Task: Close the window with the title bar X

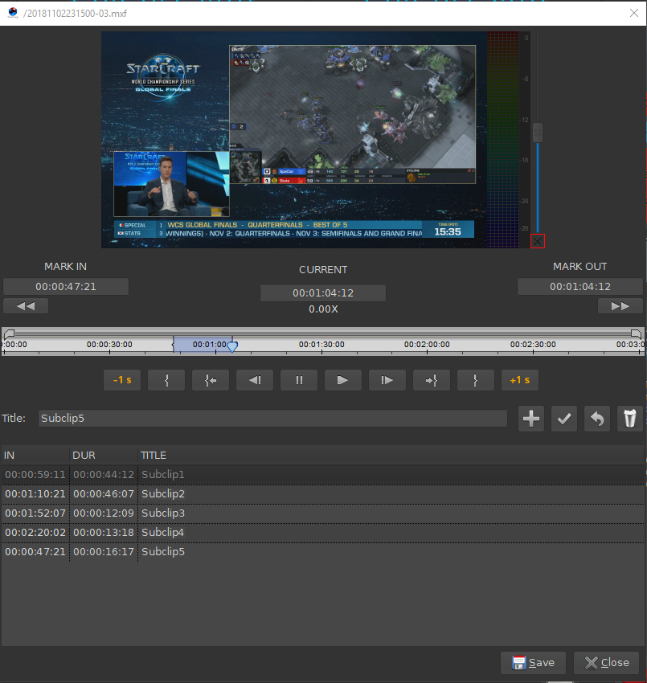Action: pyautogui.click(x=634, y=13)
